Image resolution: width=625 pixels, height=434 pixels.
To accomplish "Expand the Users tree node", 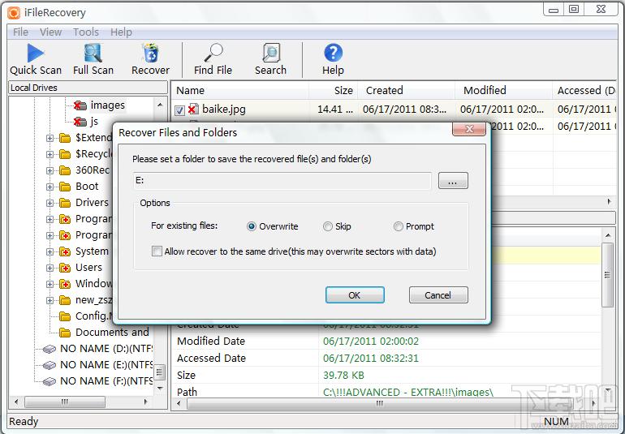I will 50,269.
